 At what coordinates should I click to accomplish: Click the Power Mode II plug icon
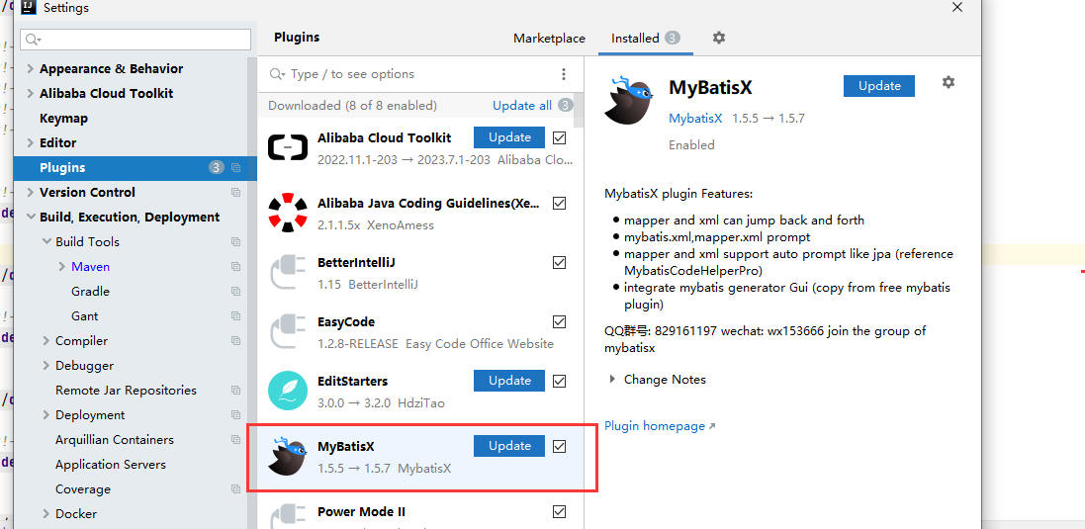coord(288,516)
